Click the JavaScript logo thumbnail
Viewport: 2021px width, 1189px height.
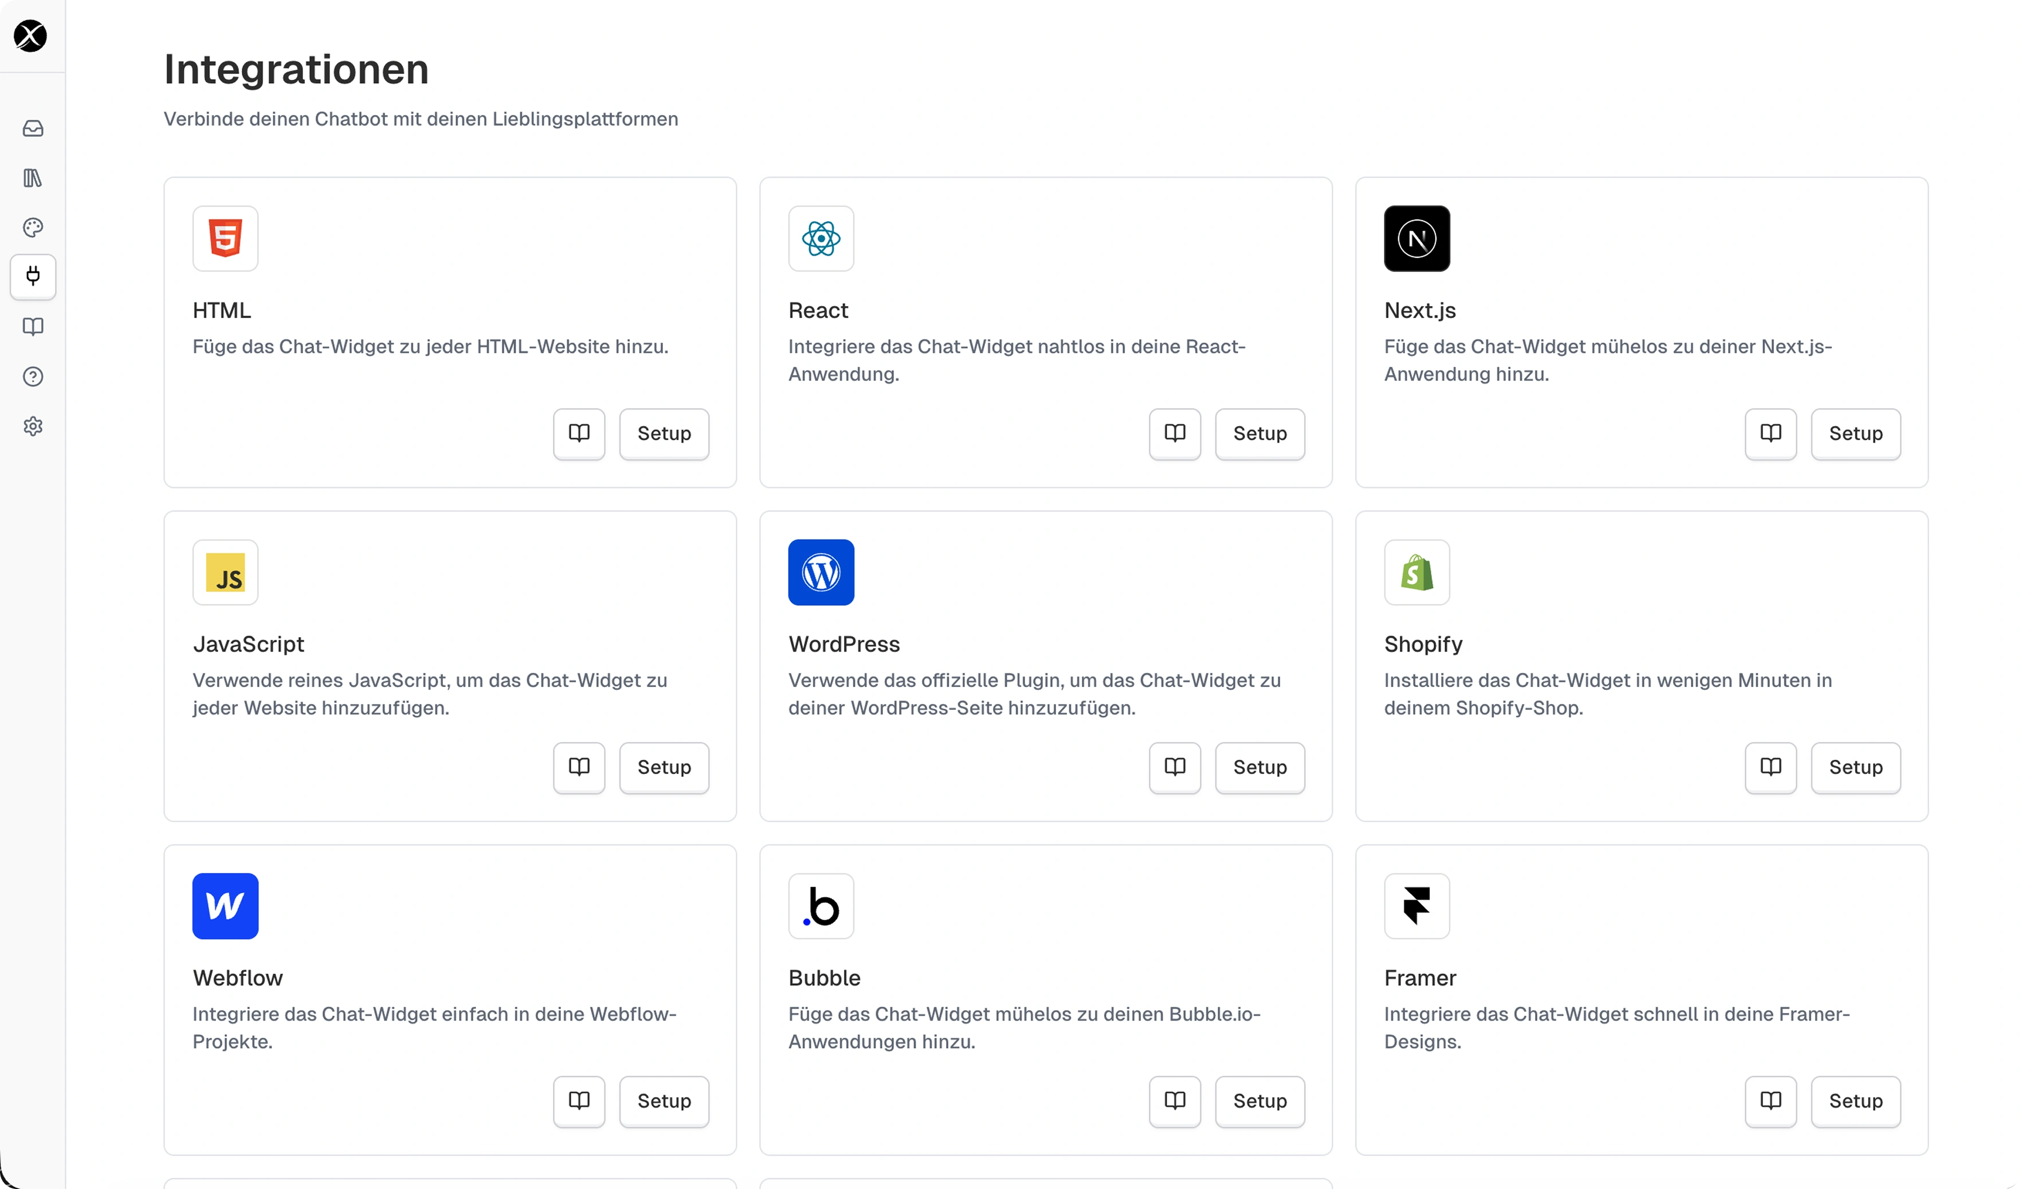(225, 572)
